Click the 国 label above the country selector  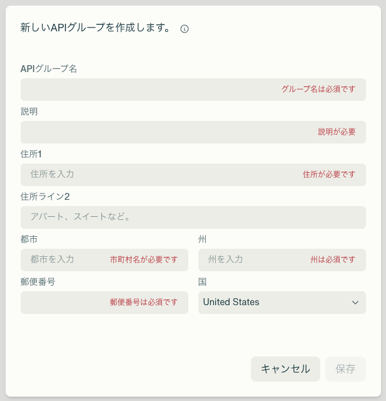tap(202, 282)
